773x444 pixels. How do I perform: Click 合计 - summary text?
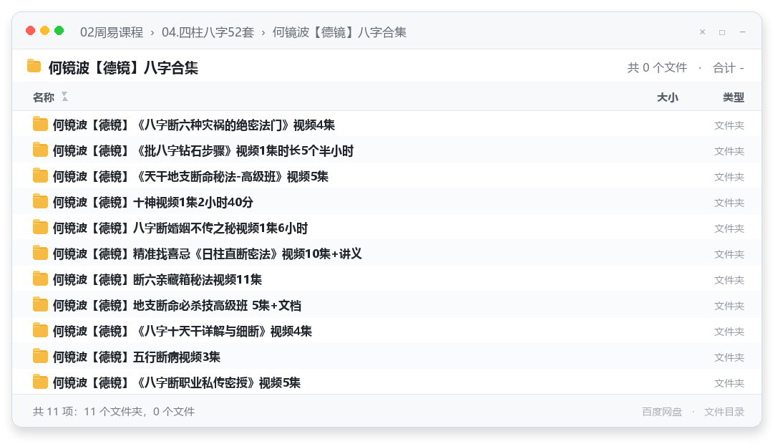tap(728, 67)
